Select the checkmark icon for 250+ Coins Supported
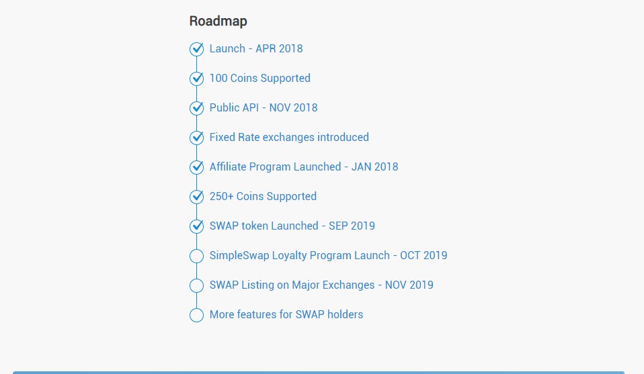Screen dimensions: 644x374 [197, 197]
